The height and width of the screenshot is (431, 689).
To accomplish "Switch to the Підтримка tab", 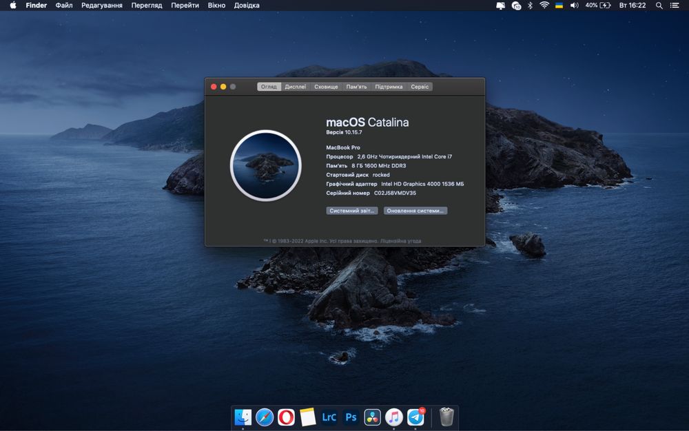I will (389, 87).
